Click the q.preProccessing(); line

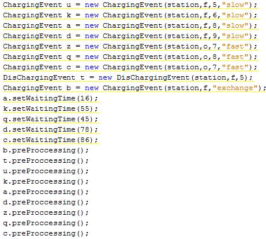[46, 223]
